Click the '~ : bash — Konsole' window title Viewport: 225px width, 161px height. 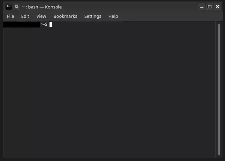tap(42, 7)
